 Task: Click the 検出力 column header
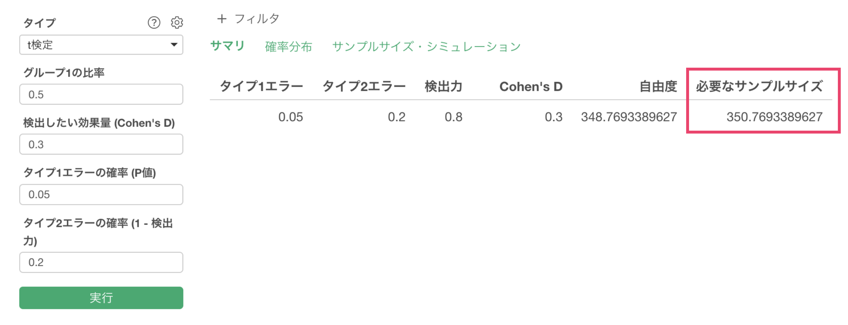444,86
